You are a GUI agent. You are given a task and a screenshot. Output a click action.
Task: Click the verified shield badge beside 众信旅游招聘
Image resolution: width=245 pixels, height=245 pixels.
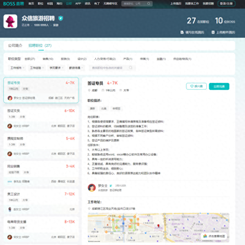point(61,18)
